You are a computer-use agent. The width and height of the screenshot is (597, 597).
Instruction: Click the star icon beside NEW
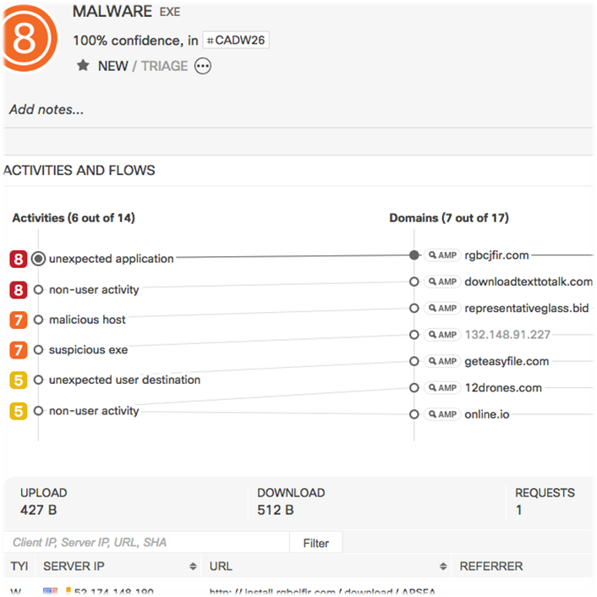pos(83,65)
